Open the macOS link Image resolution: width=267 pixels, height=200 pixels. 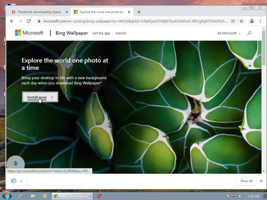coord(121,33)
